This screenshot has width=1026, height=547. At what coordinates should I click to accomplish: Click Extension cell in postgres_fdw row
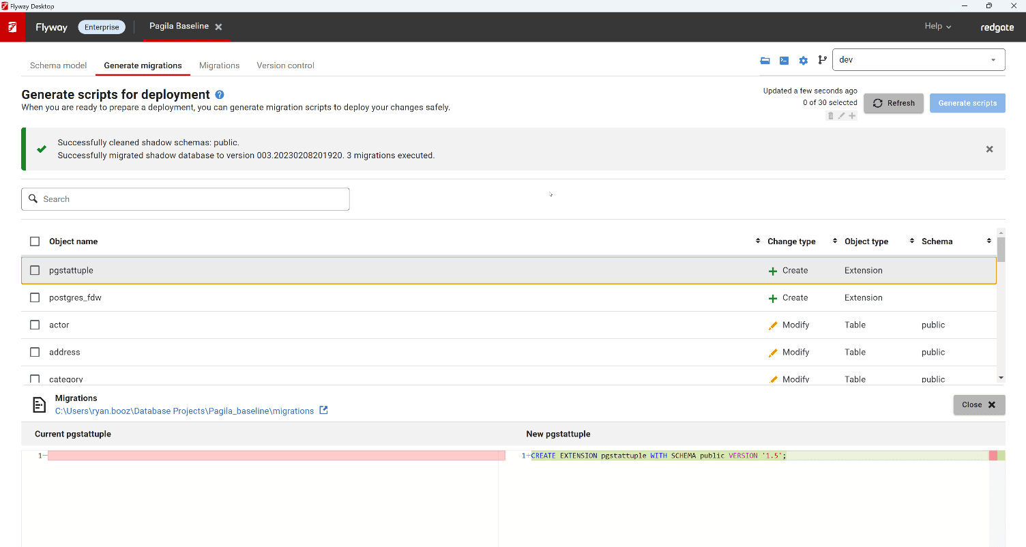[x=864, y=297]
